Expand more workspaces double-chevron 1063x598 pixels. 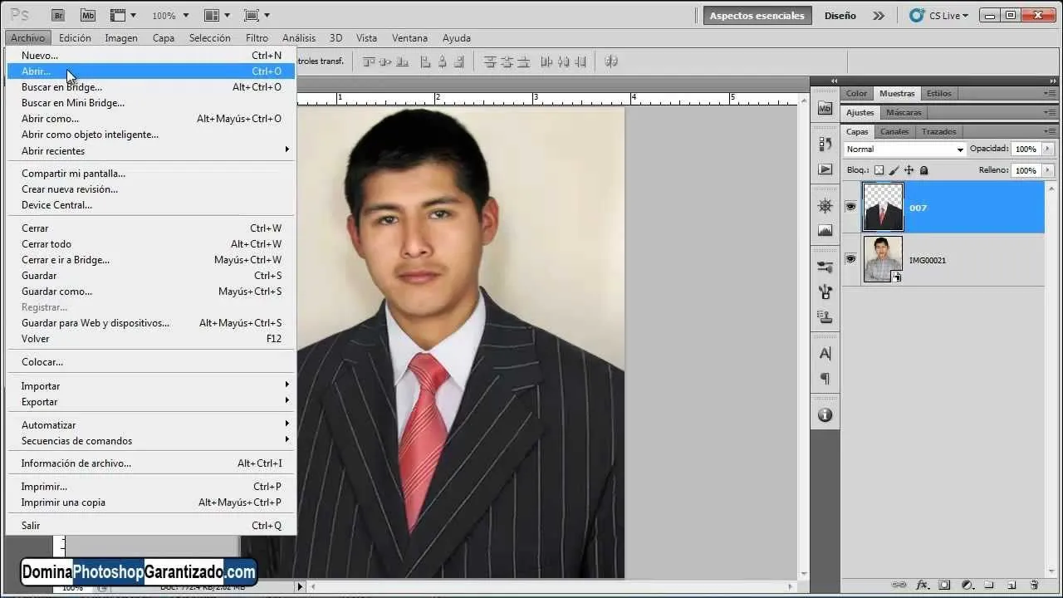tap(879, 15)
